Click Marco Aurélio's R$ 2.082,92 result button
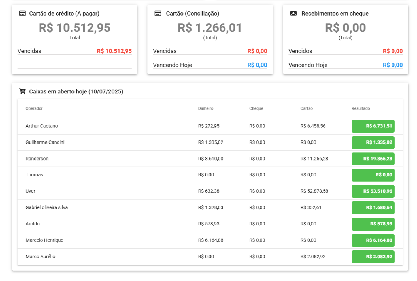This screenshot has width=417, height=281. (x=373, y=257)
